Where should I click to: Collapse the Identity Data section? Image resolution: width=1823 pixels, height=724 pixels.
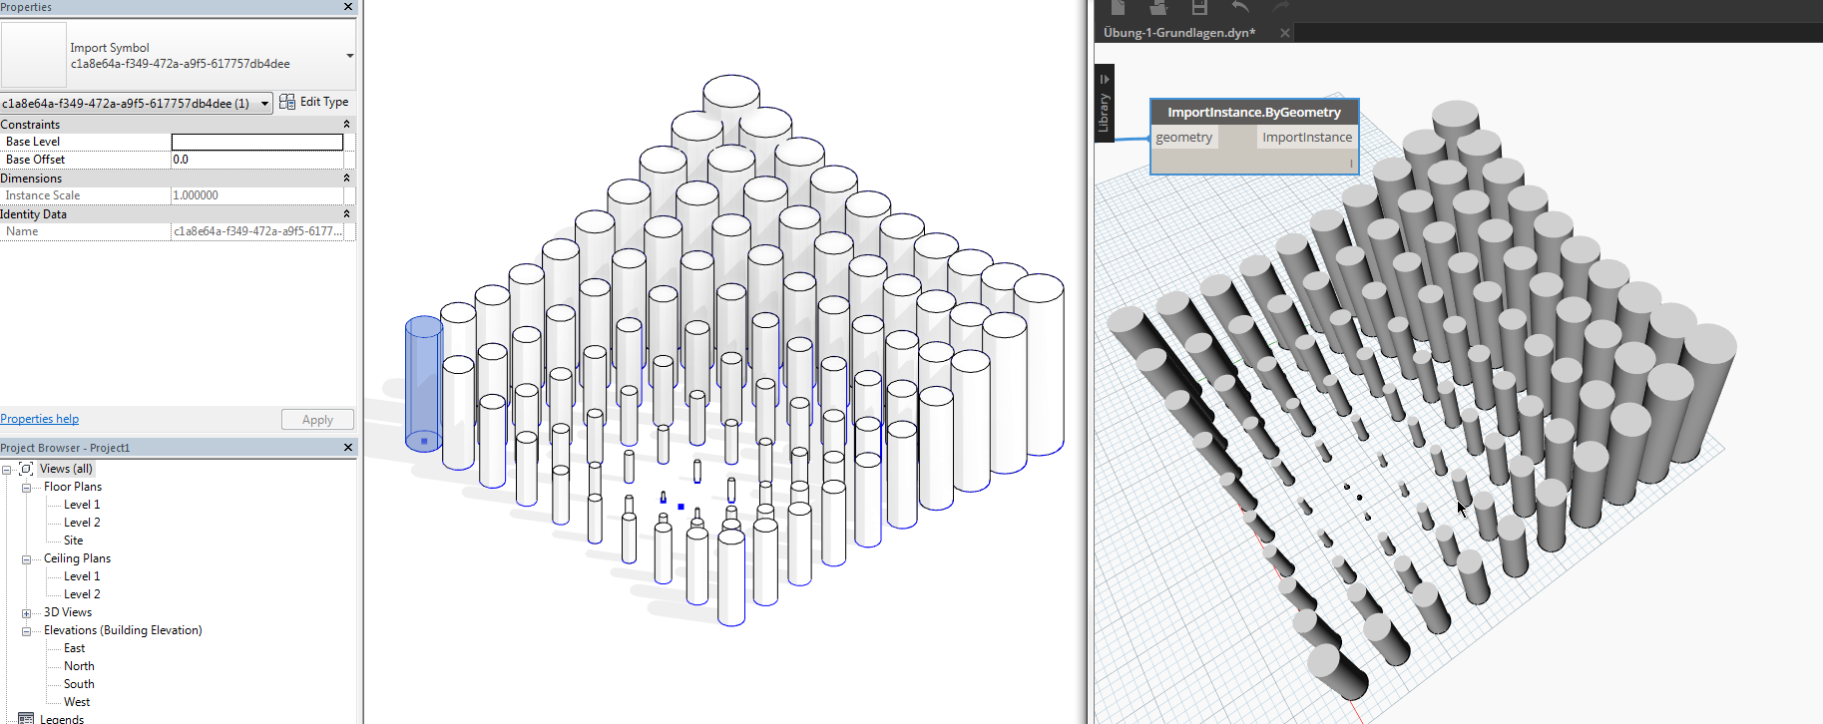click(346, 214)
